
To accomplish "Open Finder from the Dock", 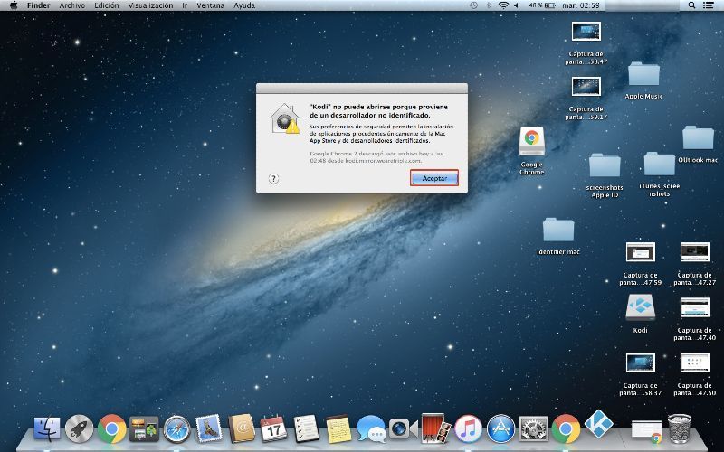I will pos(47,428).
